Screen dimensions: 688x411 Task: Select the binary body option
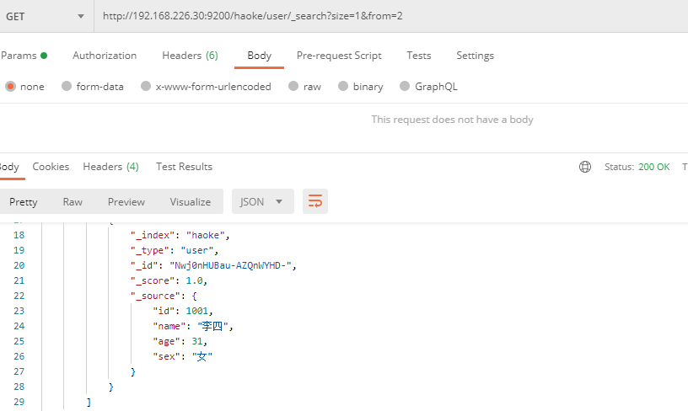343,86
